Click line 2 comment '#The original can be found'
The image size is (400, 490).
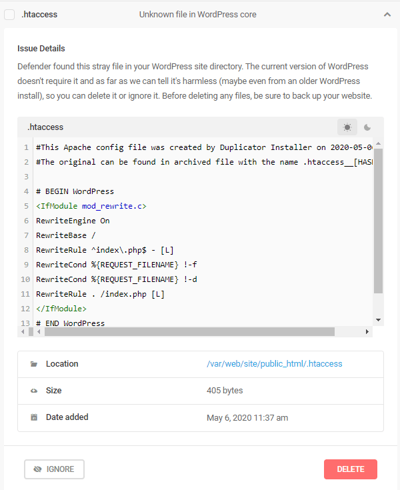coord(204,162)
